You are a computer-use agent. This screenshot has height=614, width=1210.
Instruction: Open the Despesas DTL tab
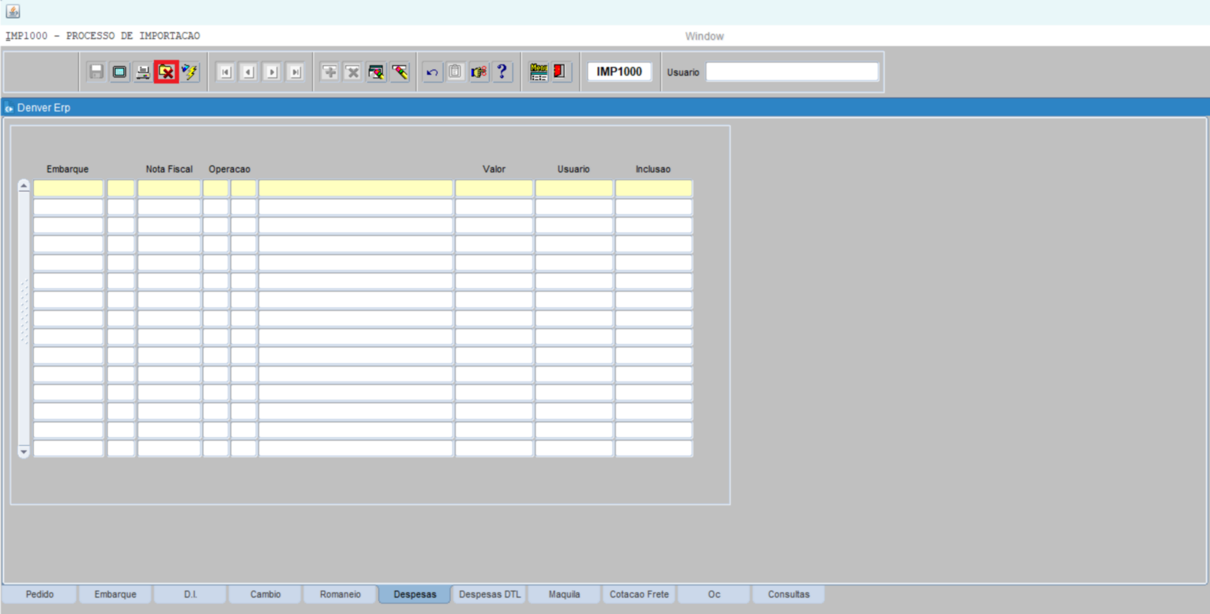(x=489, y=595)
